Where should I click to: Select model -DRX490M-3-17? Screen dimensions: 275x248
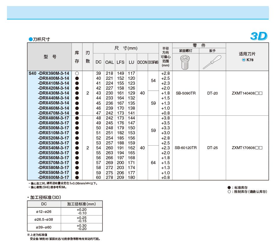(x=54, y=123)
